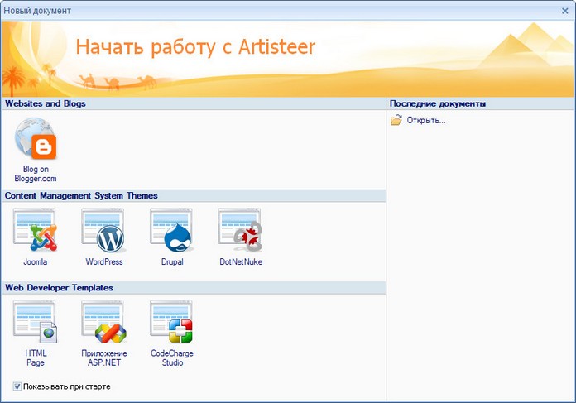Click the Web Developer Templates section header
Viewport: 576px width, 403px height.
click(59, 288)
